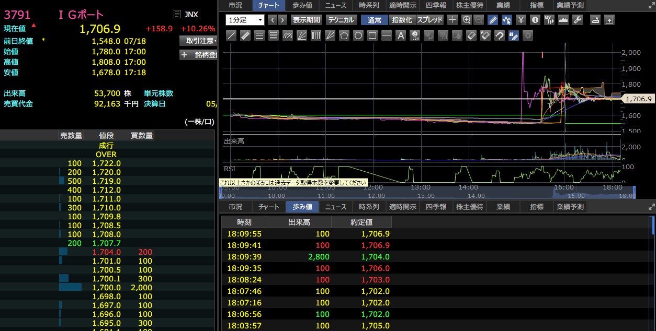The height and width of the screenshot is (331, 656).
Task: Pop out chart into new window
Action: tap(609, 20)
